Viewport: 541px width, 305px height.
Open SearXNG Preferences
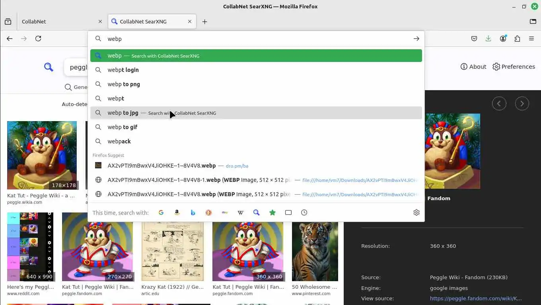pos(514,67)
